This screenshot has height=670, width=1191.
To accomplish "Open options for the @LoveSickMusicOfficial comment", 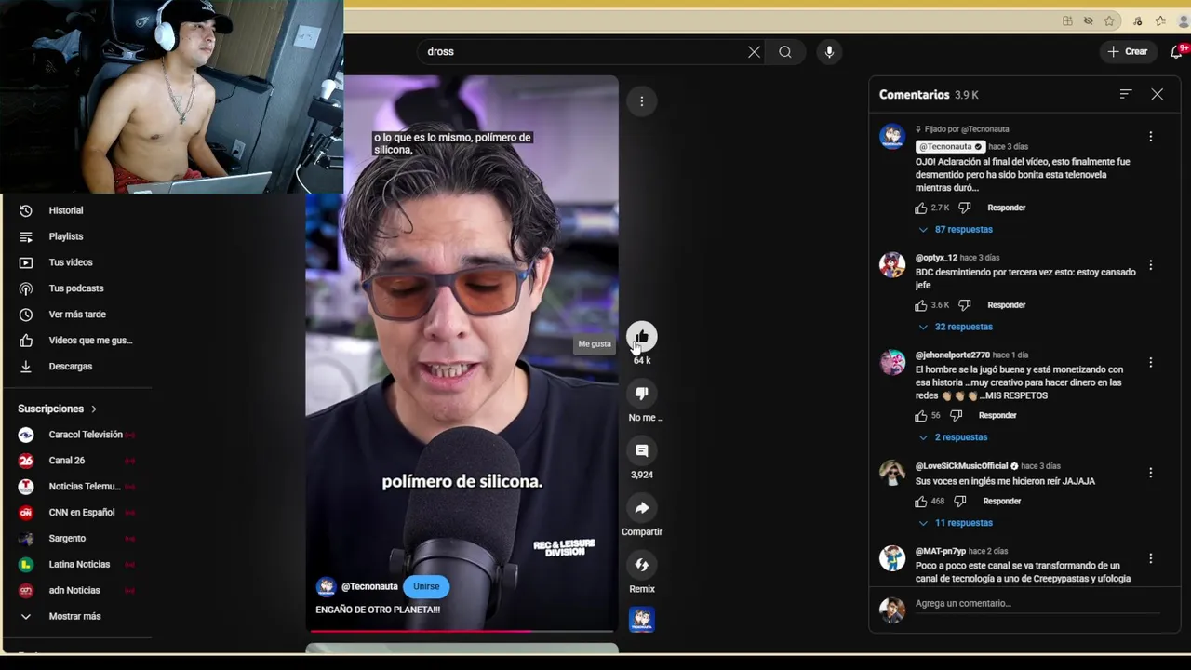I will coord(1150,473).
